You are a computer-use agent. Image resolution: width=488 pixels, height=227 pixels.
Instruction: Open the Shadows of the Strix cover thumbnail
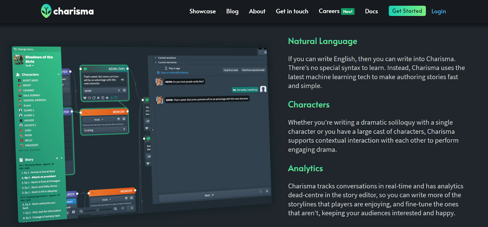19,60
